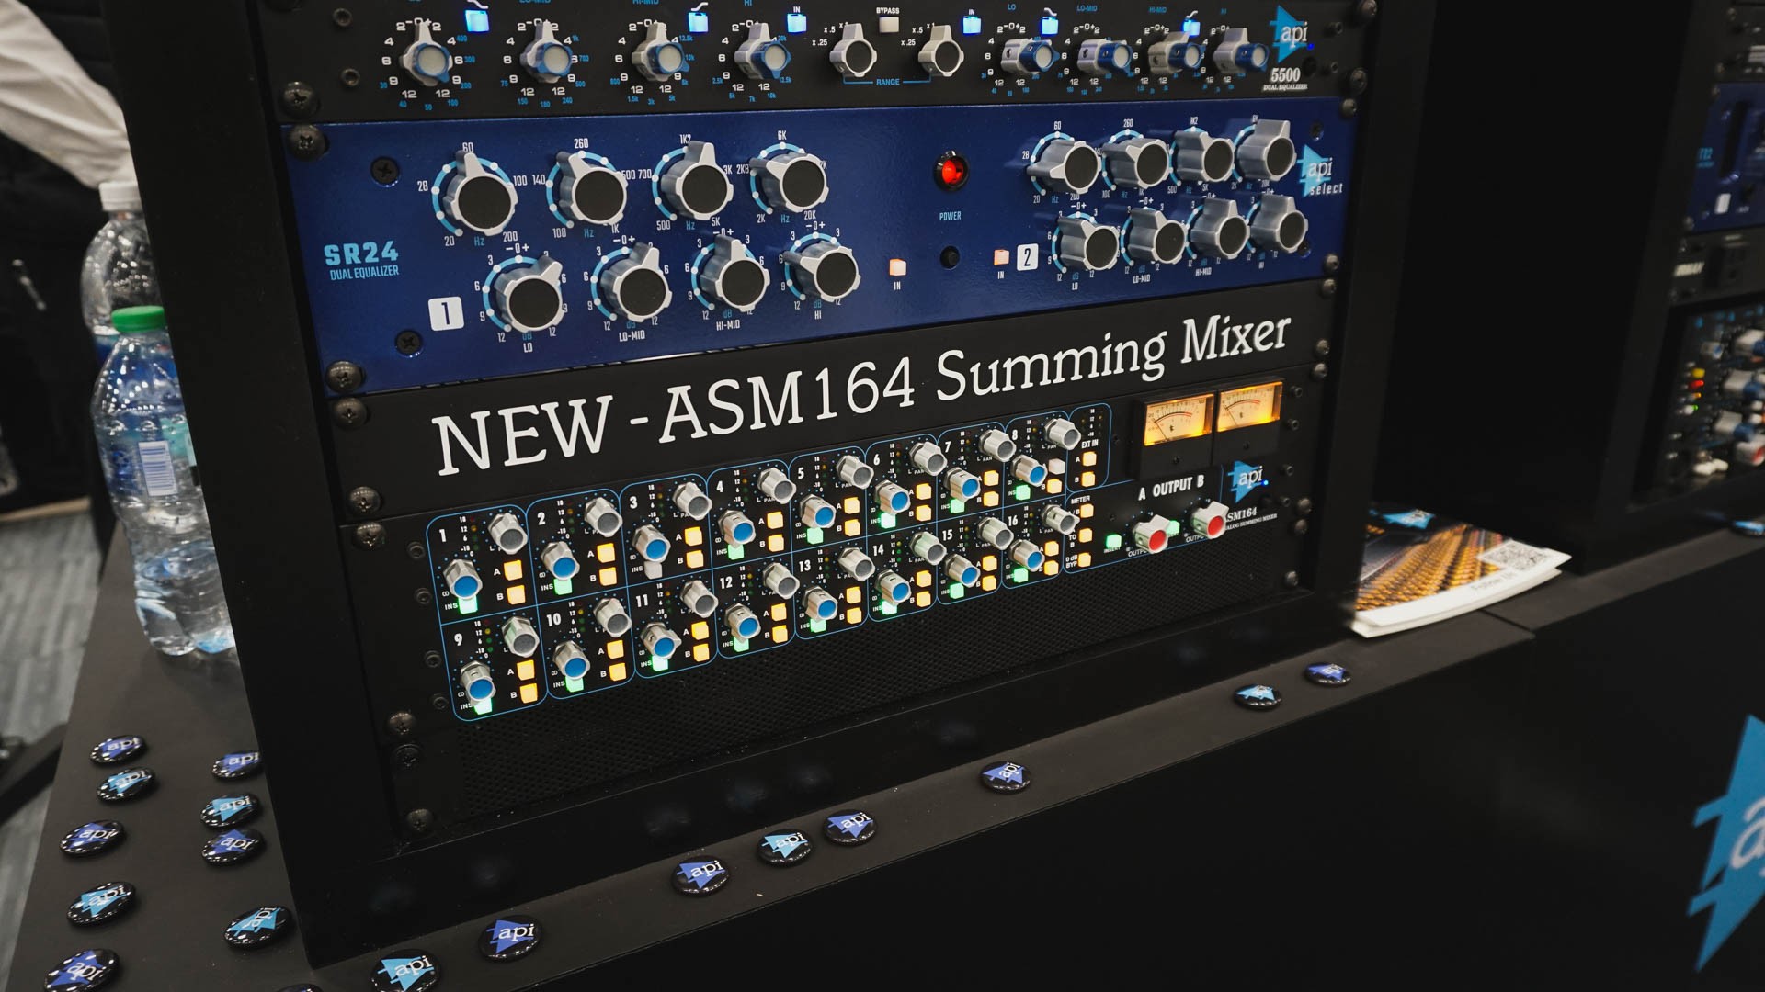
Task: Click channel 1 gray pan knob on mixer
Action: (x=507, y=533)
